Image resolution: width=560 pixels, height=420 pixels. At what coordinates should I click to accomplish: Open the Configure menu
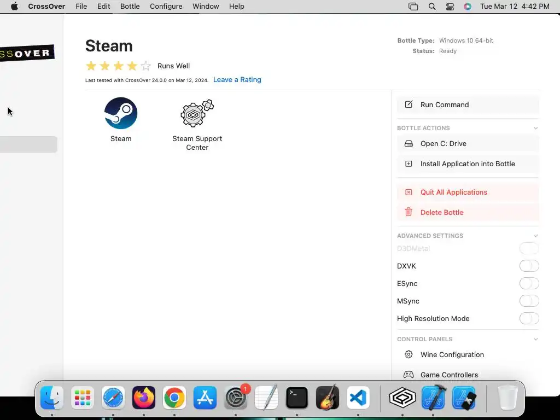(166, 7)
